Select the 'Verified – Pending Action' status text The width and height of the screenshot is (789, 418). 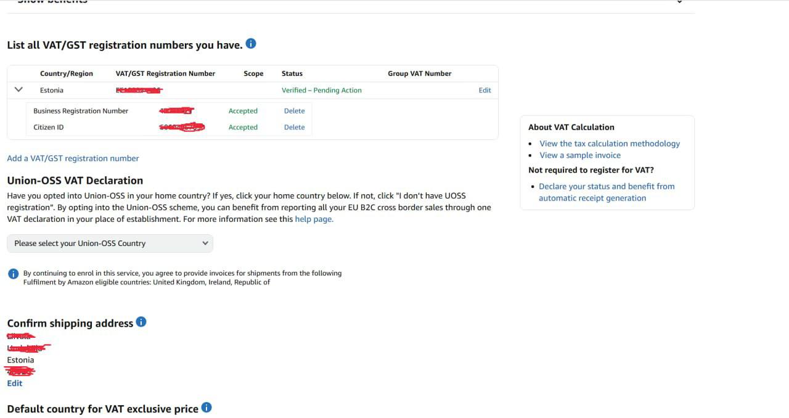click(x=322, y=90)
